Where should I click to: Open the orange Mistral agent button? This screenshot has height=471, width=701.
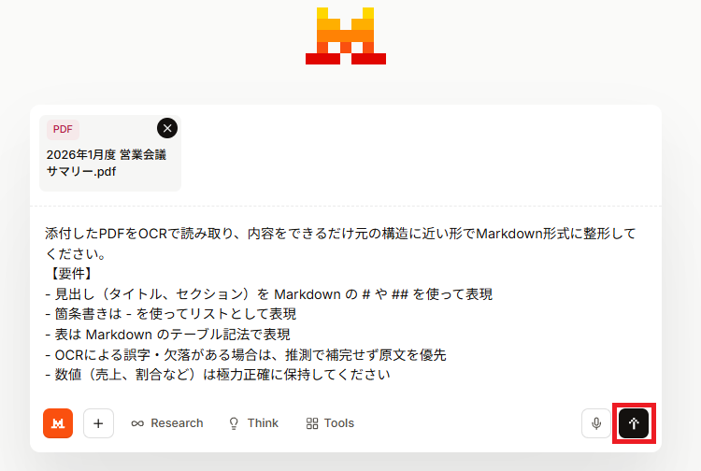(58, 423)
